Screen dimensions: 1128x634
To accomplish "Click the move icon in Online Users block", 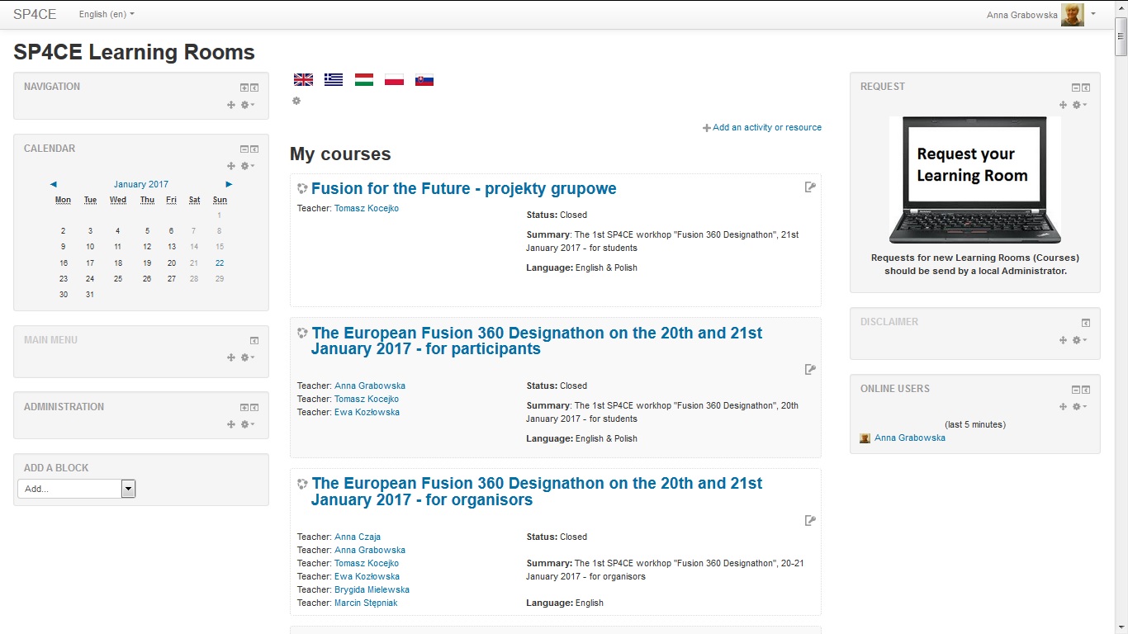I will pos(1064,406).
